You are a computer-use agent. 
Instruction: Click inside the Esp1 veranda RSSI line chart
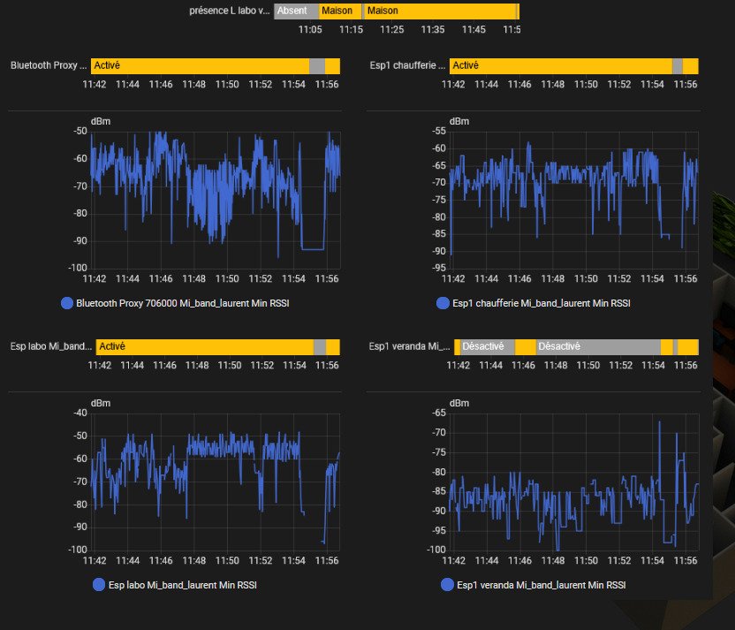point(574,481)
